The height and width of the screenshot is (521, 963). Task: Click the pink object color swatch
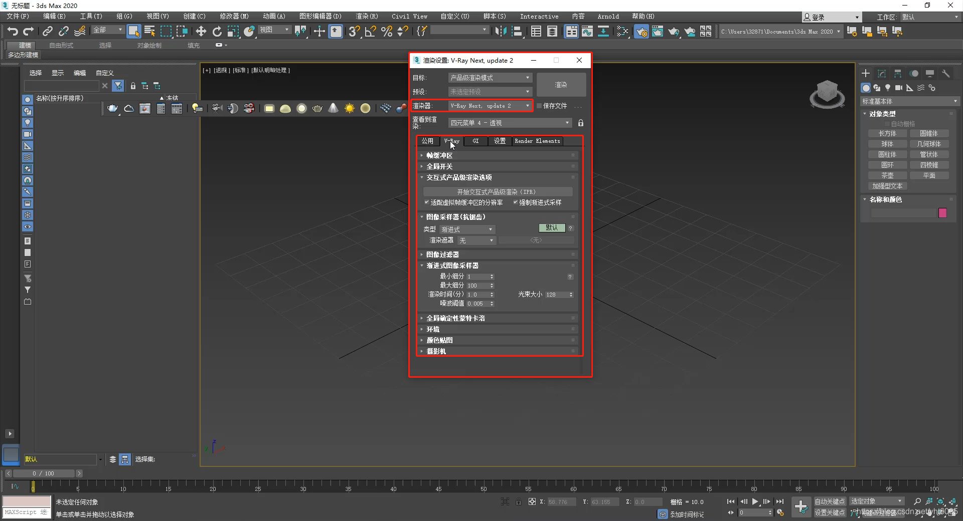942,213
